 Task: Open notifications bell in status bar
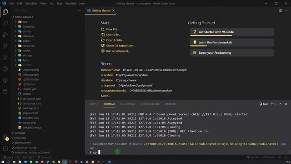286,157
